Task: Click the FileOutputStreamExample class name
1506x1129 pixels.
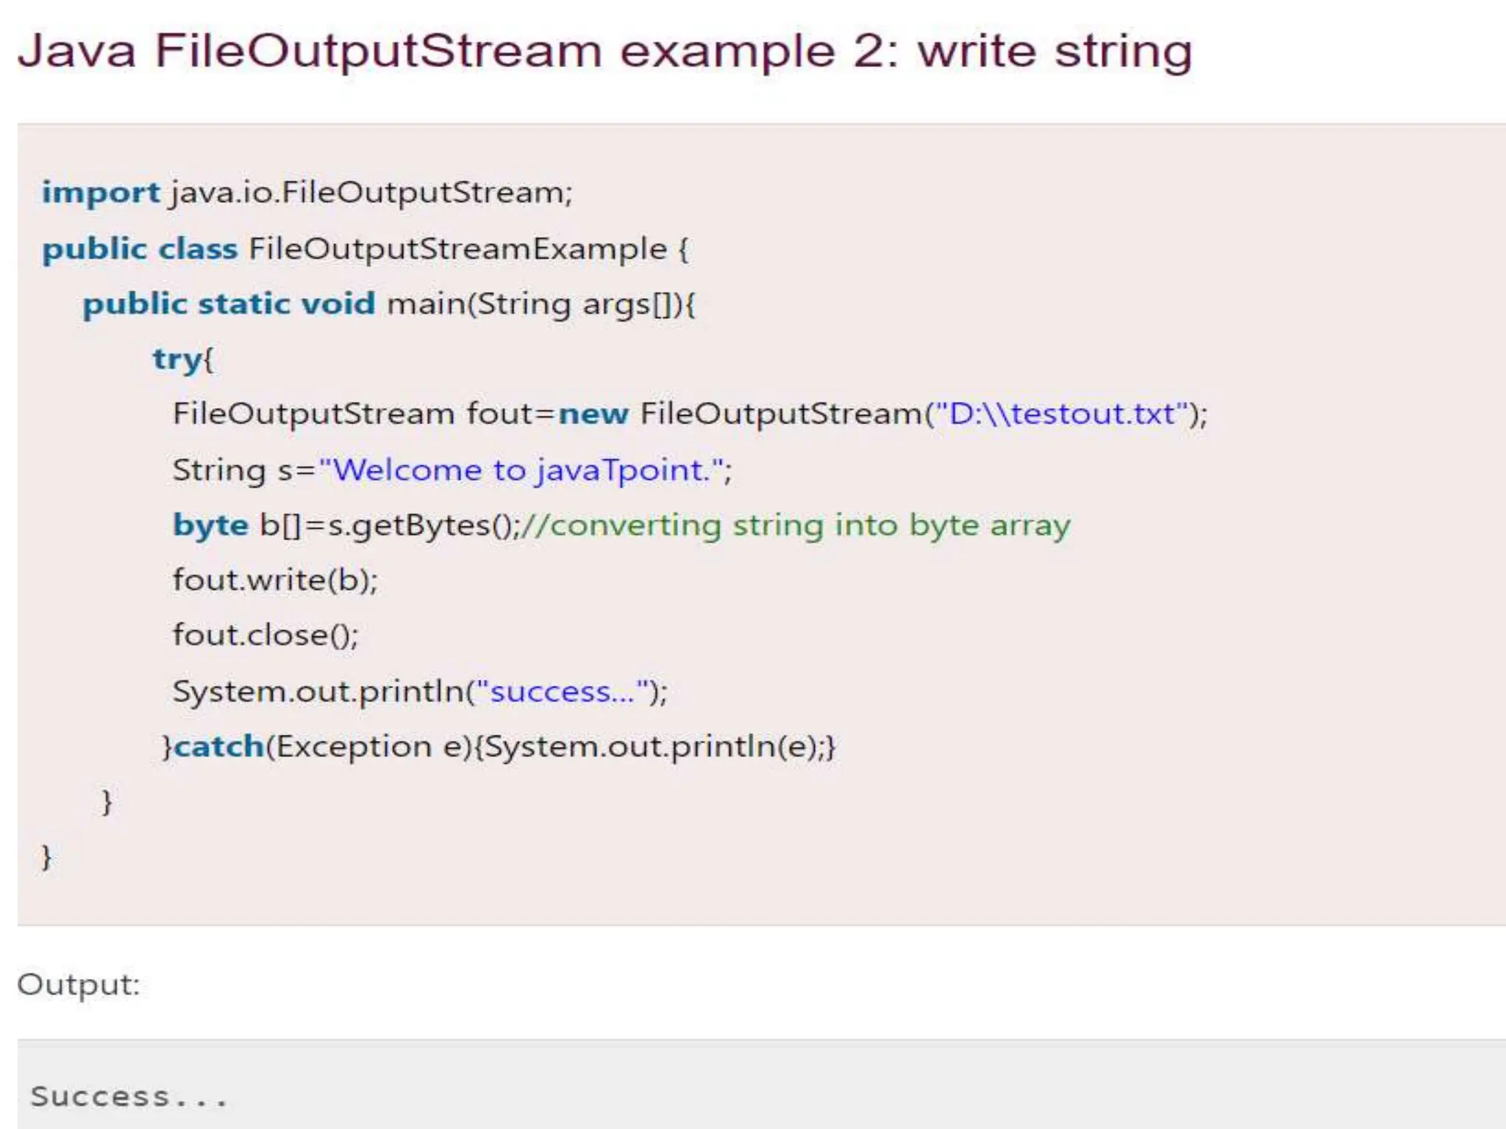Action: click(x=457, y=248)
